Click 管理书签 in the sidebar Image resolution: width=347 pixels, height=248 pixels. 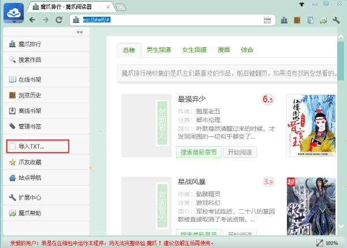click(29, 126)
